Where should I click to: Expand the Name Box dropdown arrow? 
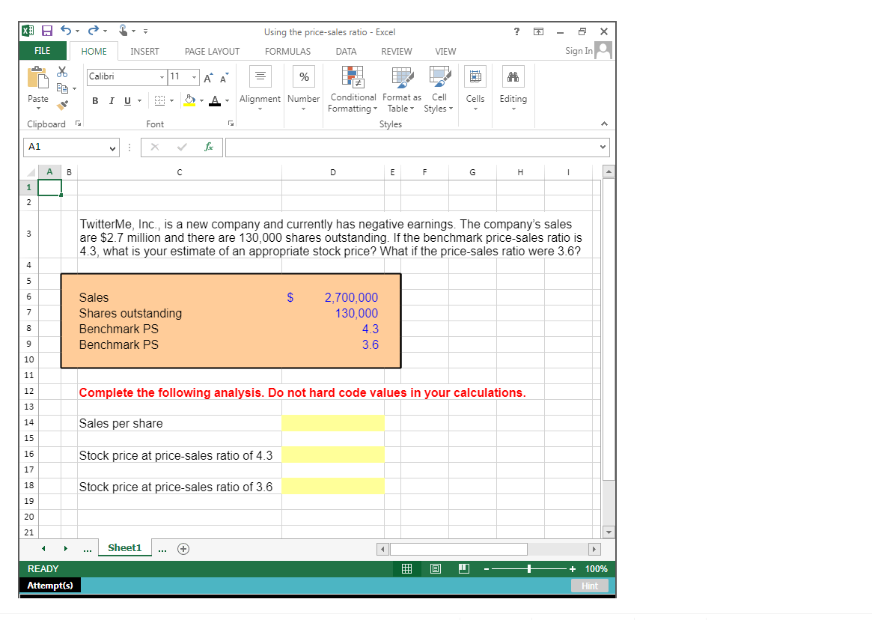pyautogui.click(x=113, y=148)
